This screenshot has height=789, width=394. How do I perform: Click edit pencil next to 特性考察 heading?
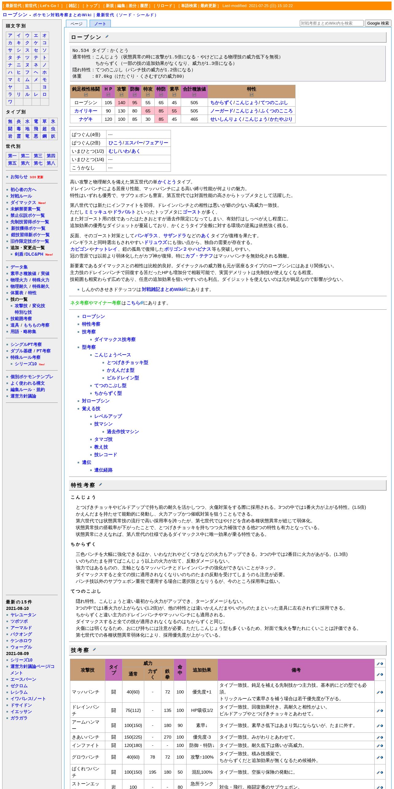tap(100, 485)
